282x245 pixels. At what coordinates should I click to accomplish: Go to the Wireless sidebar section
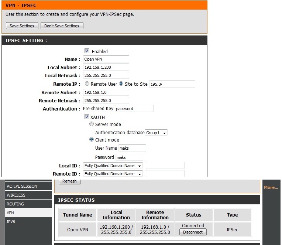pyautogui.click(x=16, y=195)
